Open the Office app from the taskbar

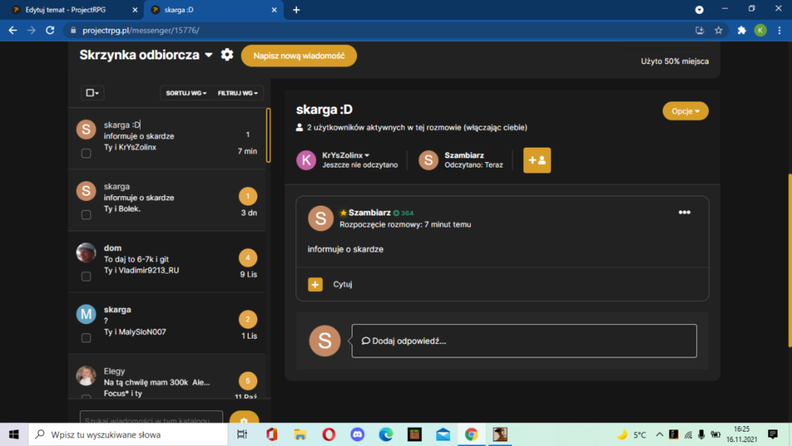(272, 434)
